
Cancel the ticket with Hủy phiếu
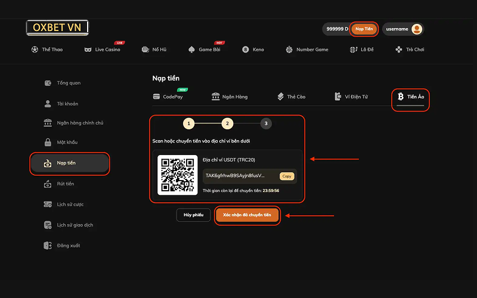193,215
